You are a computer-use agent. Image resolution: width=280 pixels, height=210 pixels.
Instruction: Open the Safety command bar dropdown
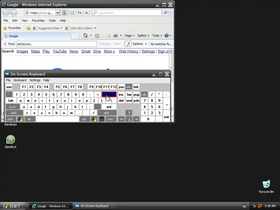click(143, 36)
